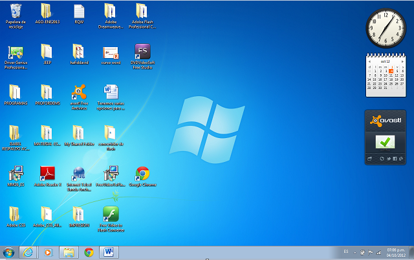
Task: Open Driver Genius Professional shortcut
Action: point(16,52)
